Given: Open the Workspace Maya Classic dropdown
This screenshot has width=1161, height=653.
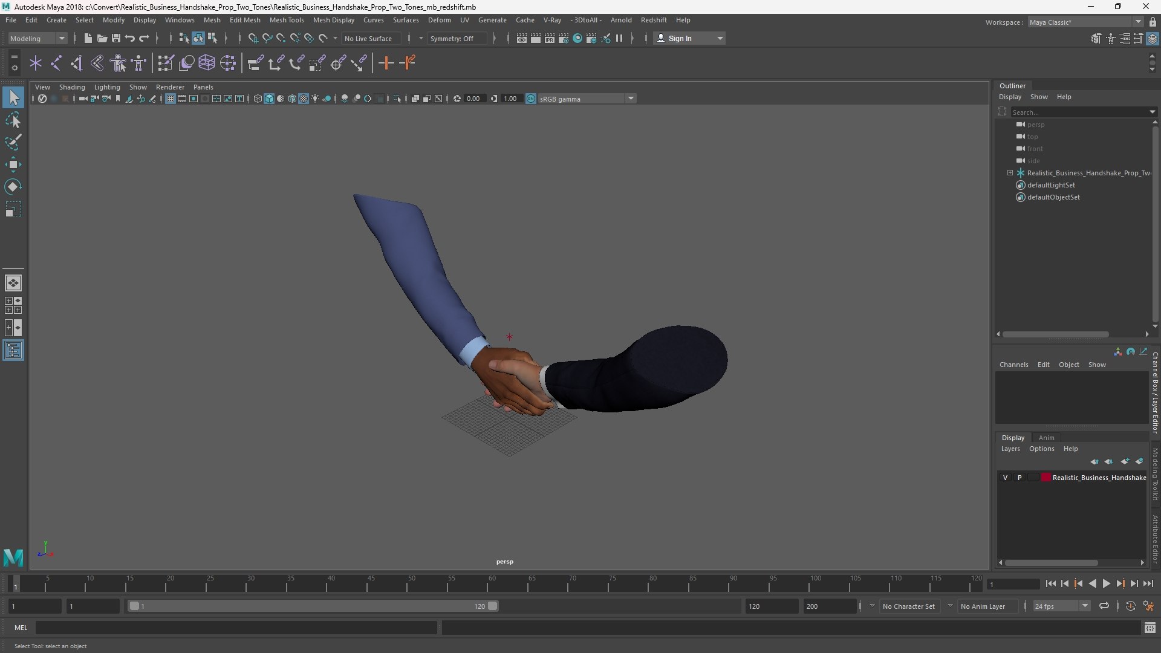Looking at the screenshot, I should (x=1085, y=22).
